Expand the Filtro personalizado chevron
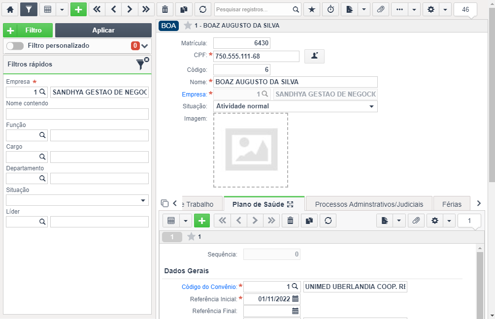 click(145, 46)
